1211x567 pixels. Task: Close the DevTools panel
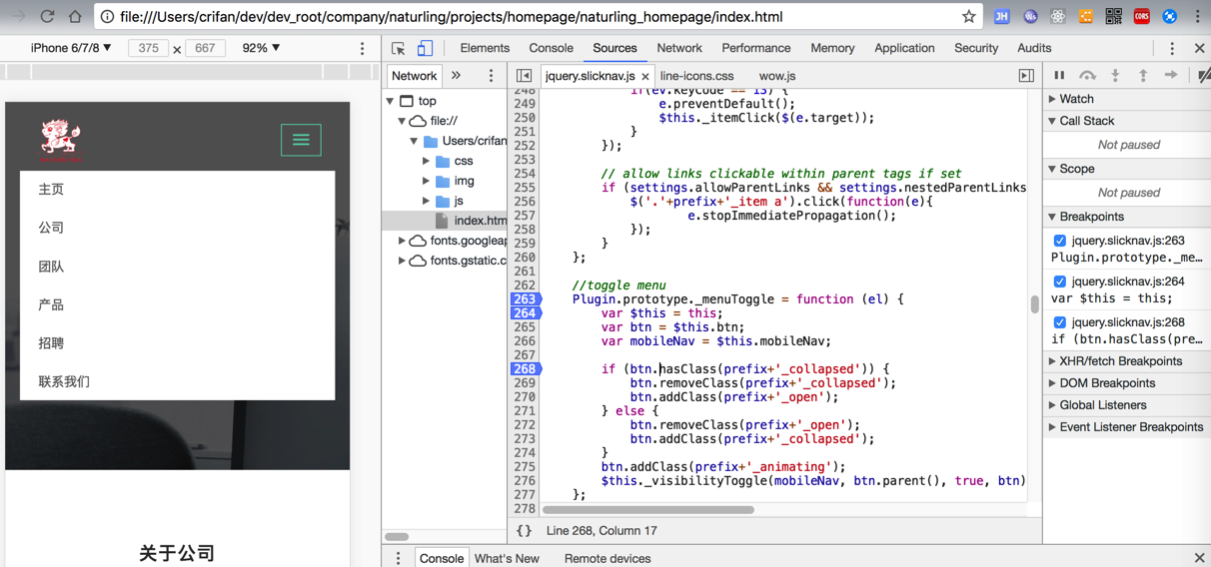pos(1199,48)
